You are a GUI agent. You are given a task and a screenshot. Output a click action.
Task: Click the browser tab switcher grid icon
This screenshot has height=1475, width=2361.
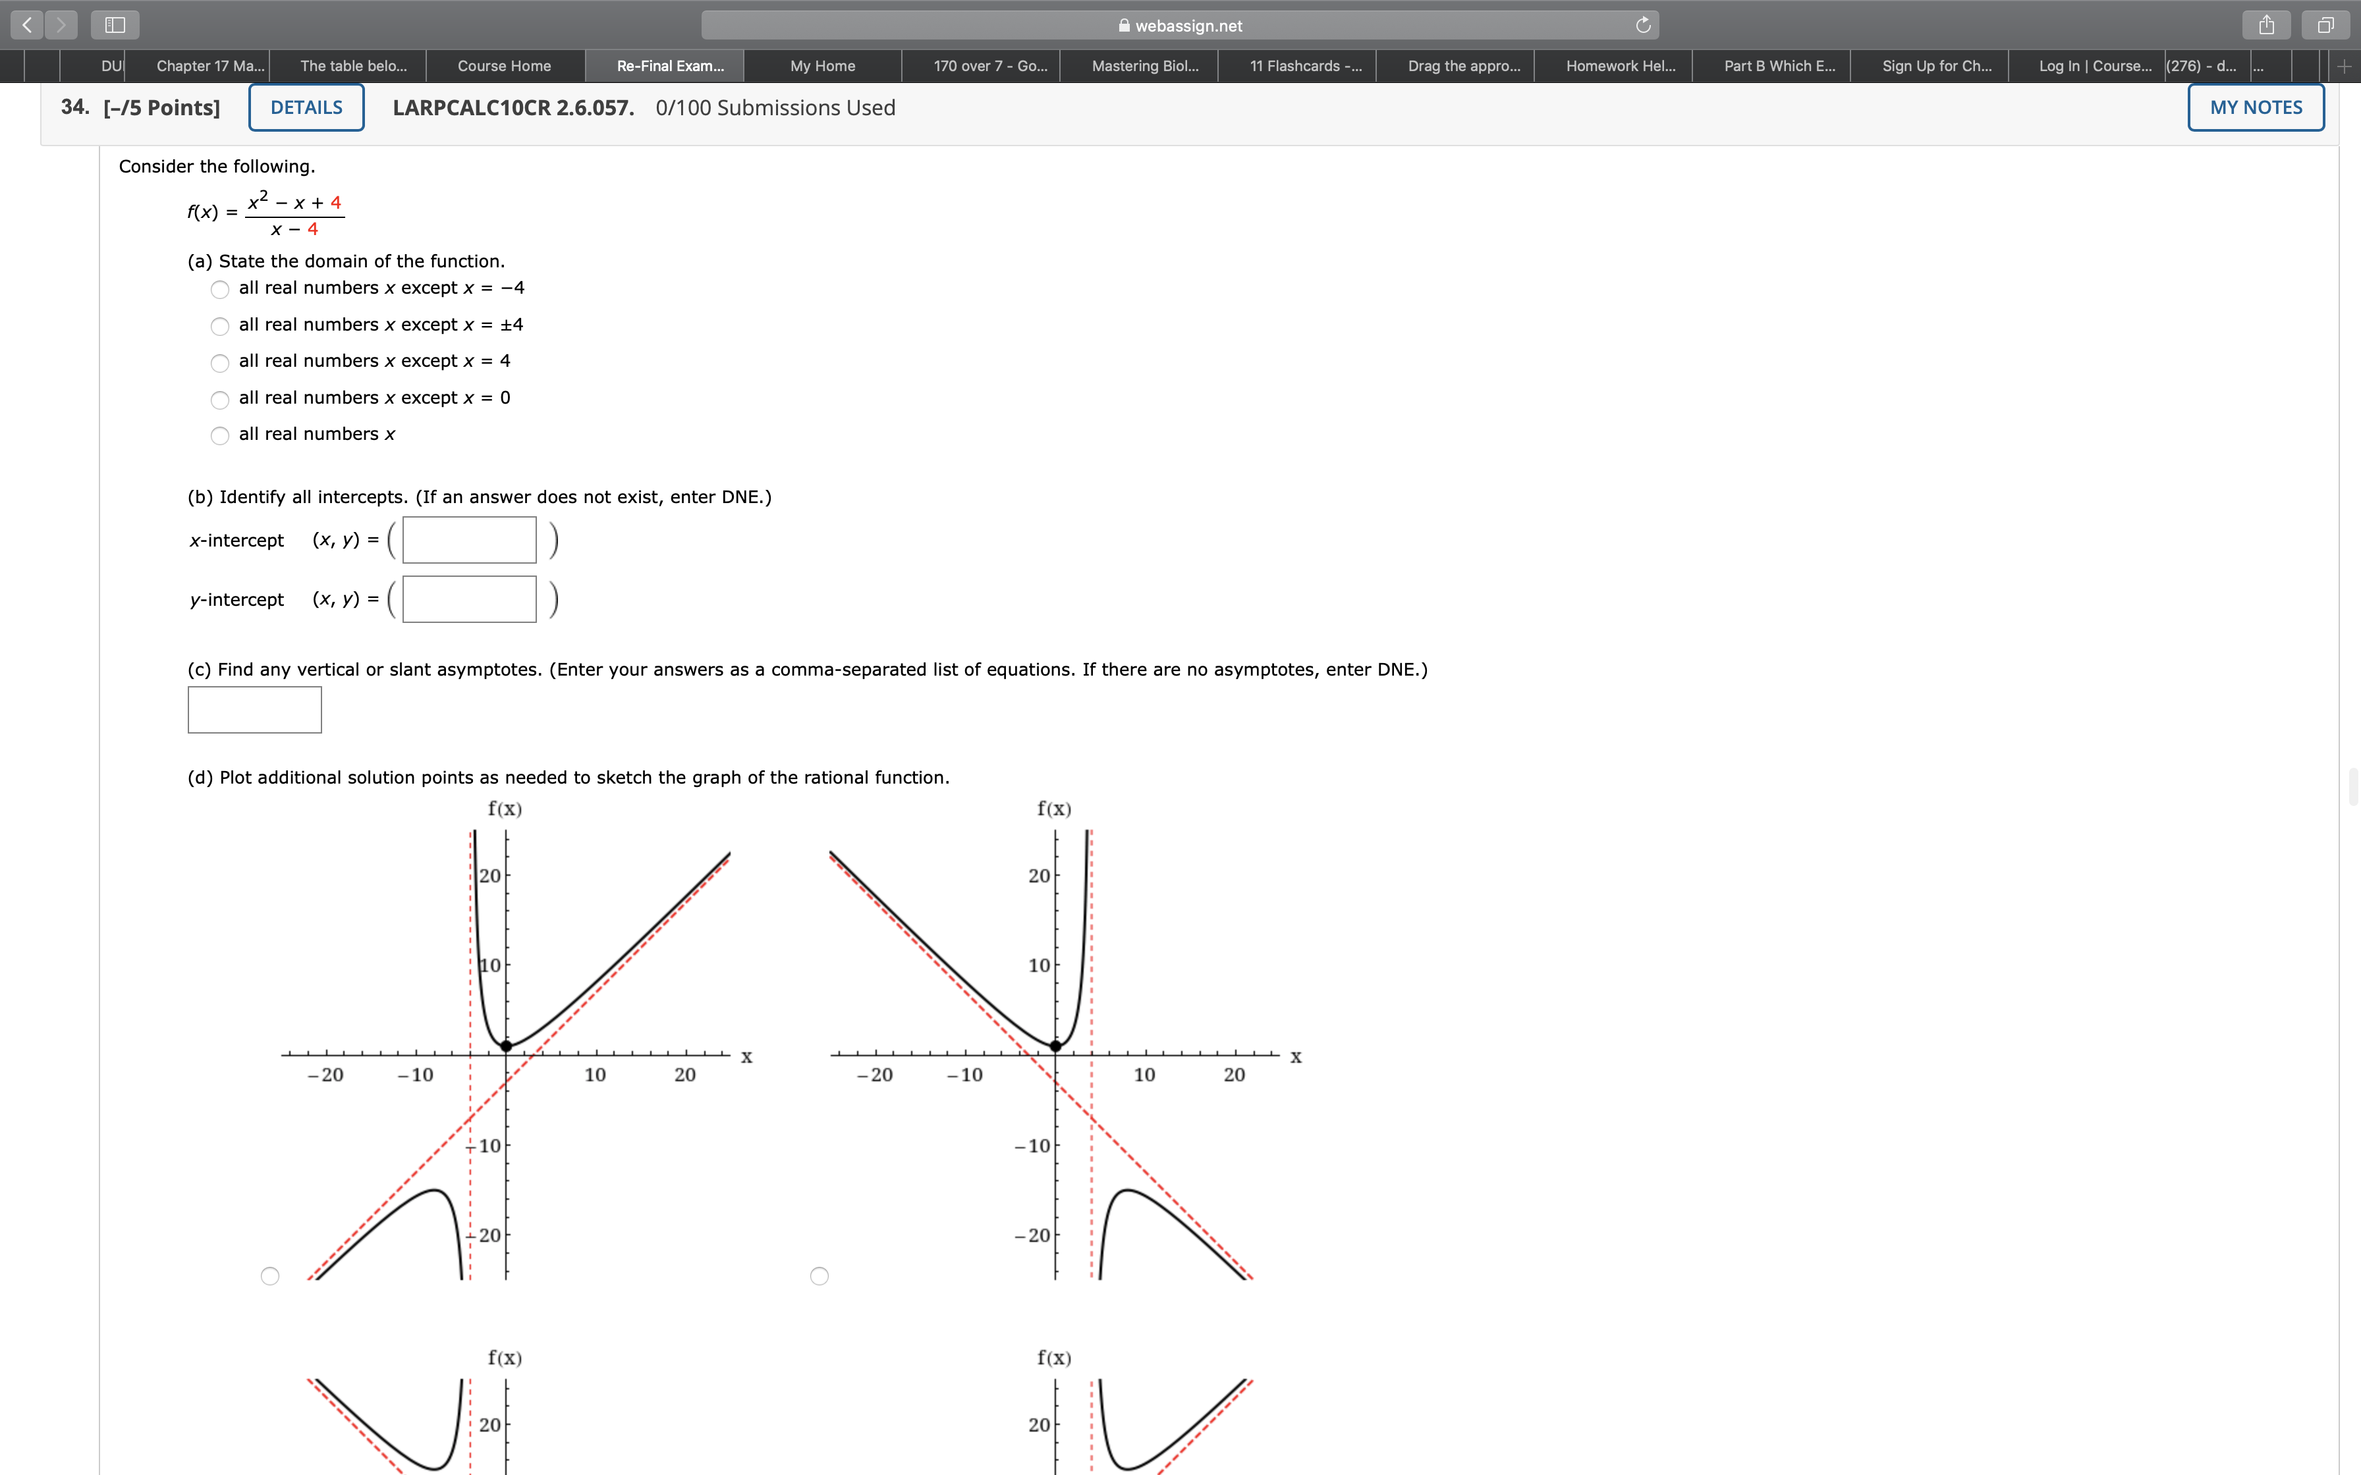2325,24
